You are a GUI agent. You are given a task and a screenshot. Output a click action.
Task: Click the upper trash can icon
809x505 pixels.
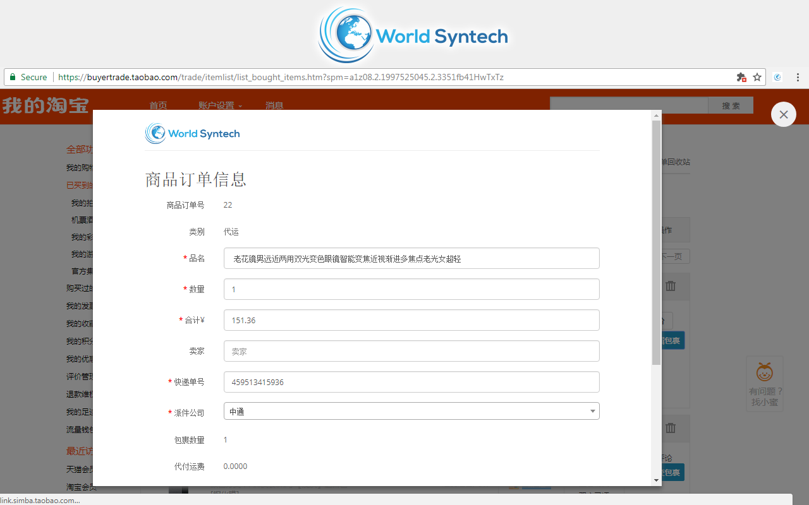[671, 286]
